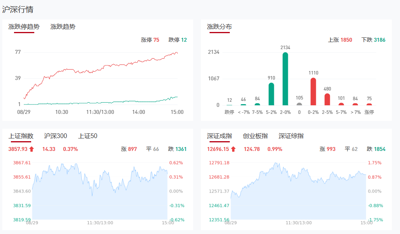Viewport: 400px width, 234px height.
Task: Click the red 1110 bar for 0-2%
Action: [313, 92]
